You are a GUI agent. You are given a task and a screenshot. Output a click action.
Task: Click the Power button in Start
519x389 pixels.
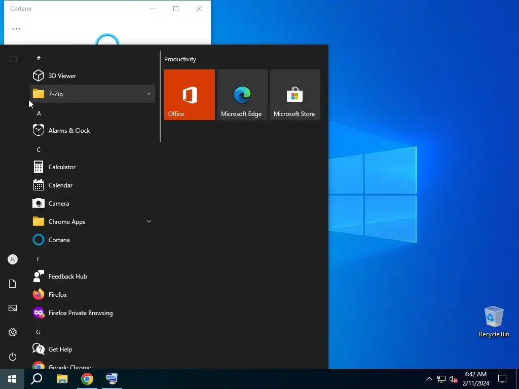click(x=13, y=357)
